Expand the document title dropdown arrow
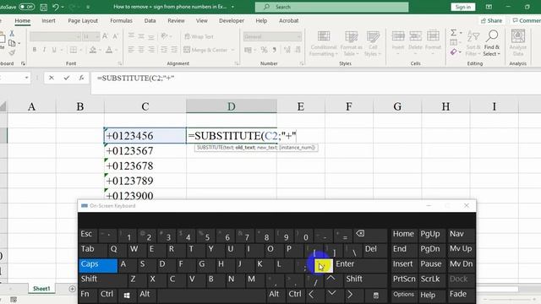This screenshot has height=304, width=541. click(232, 7)
